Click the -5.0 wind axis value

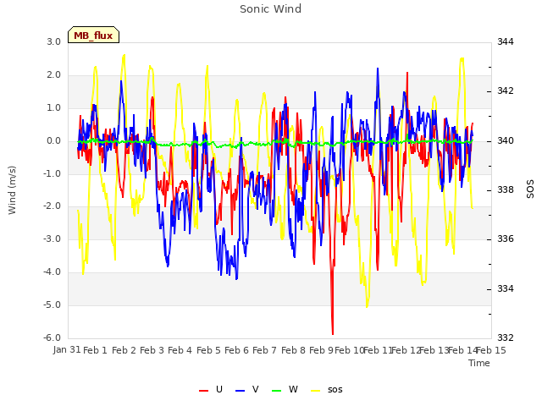click(x=52, y=305)
